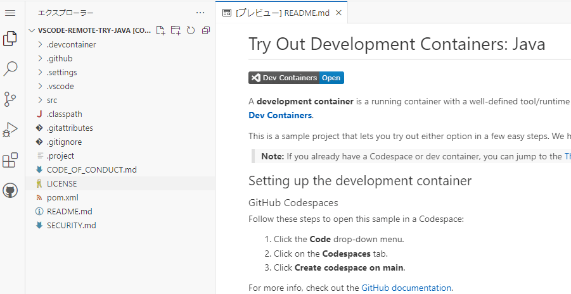This screenshot has height=294, width=571.
Task: Click the git icon beside .gitignore
Action: (x=39, y=142)
